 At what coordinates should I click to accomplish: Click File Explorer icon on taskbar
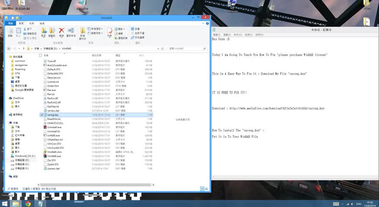point(16,204)
